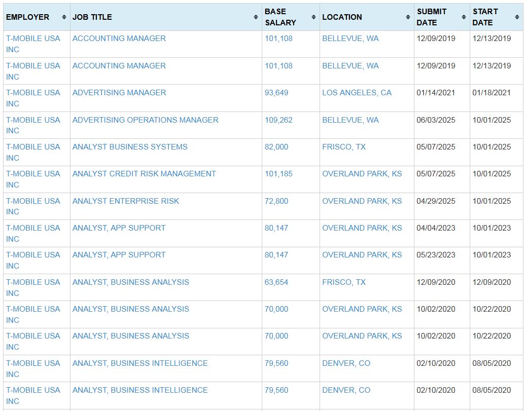Viewport: 526px width, 411px height.
Task: Click the START DATE column header text
Action: (x=485, y=17)
